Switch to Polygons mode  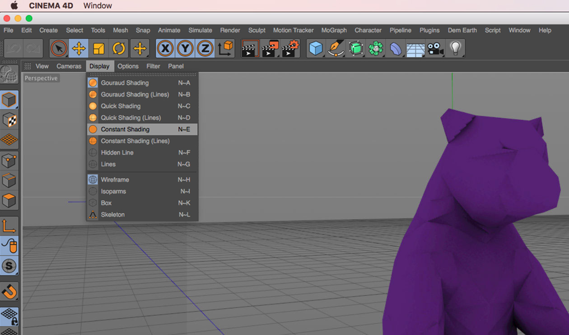coord(9,200)
